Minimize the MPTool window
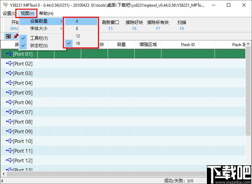 (214, 5)
